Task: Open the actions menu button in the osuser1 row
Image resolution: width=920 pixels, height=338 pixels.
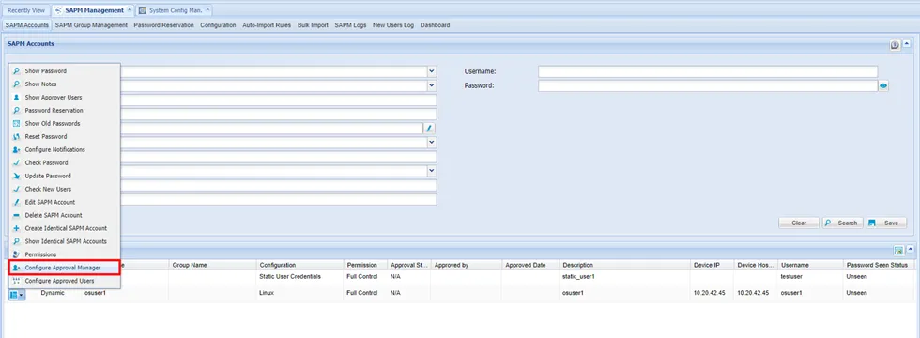Action: (17, 295)
